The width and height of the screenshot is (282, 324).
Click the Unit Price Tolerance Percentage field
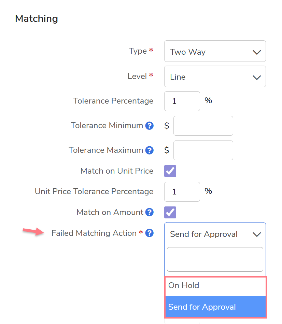(182, 192)
